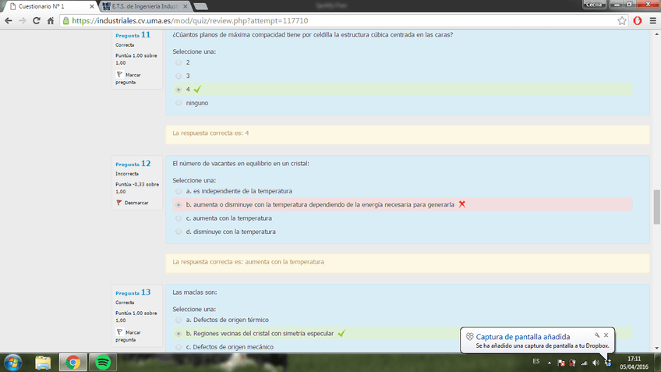Open the Opera extension icon in toolbar
661x372 pixels.
point(637,21)
